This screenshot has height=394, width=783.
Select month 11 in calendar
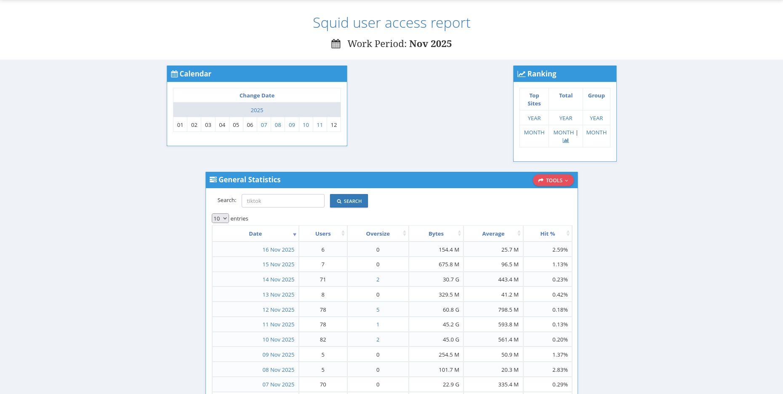(320, 125)
